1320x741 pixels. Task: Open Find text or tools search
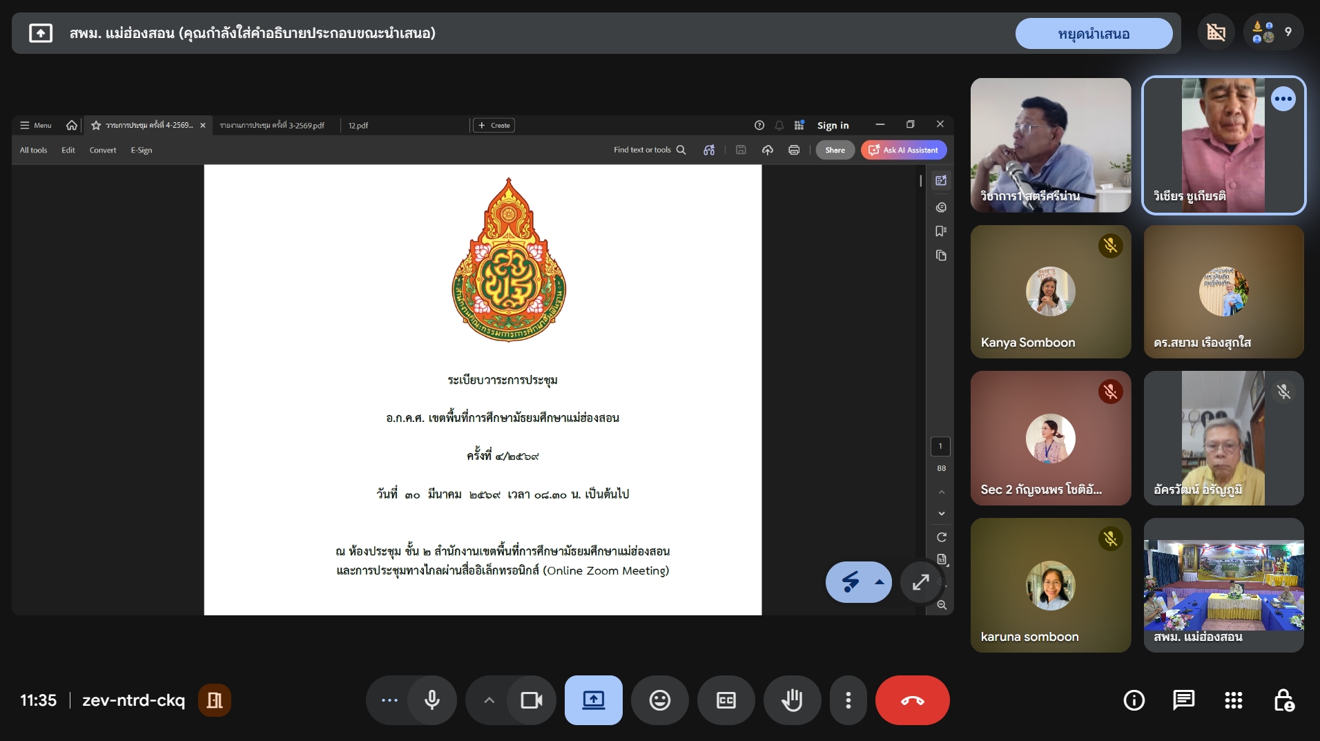pos(649,150)
